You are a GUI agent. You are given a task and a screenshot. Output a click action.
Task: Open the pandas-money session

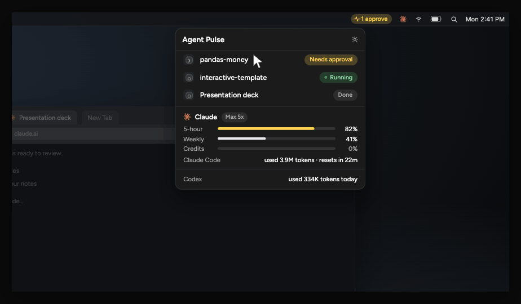coord(270,60)
